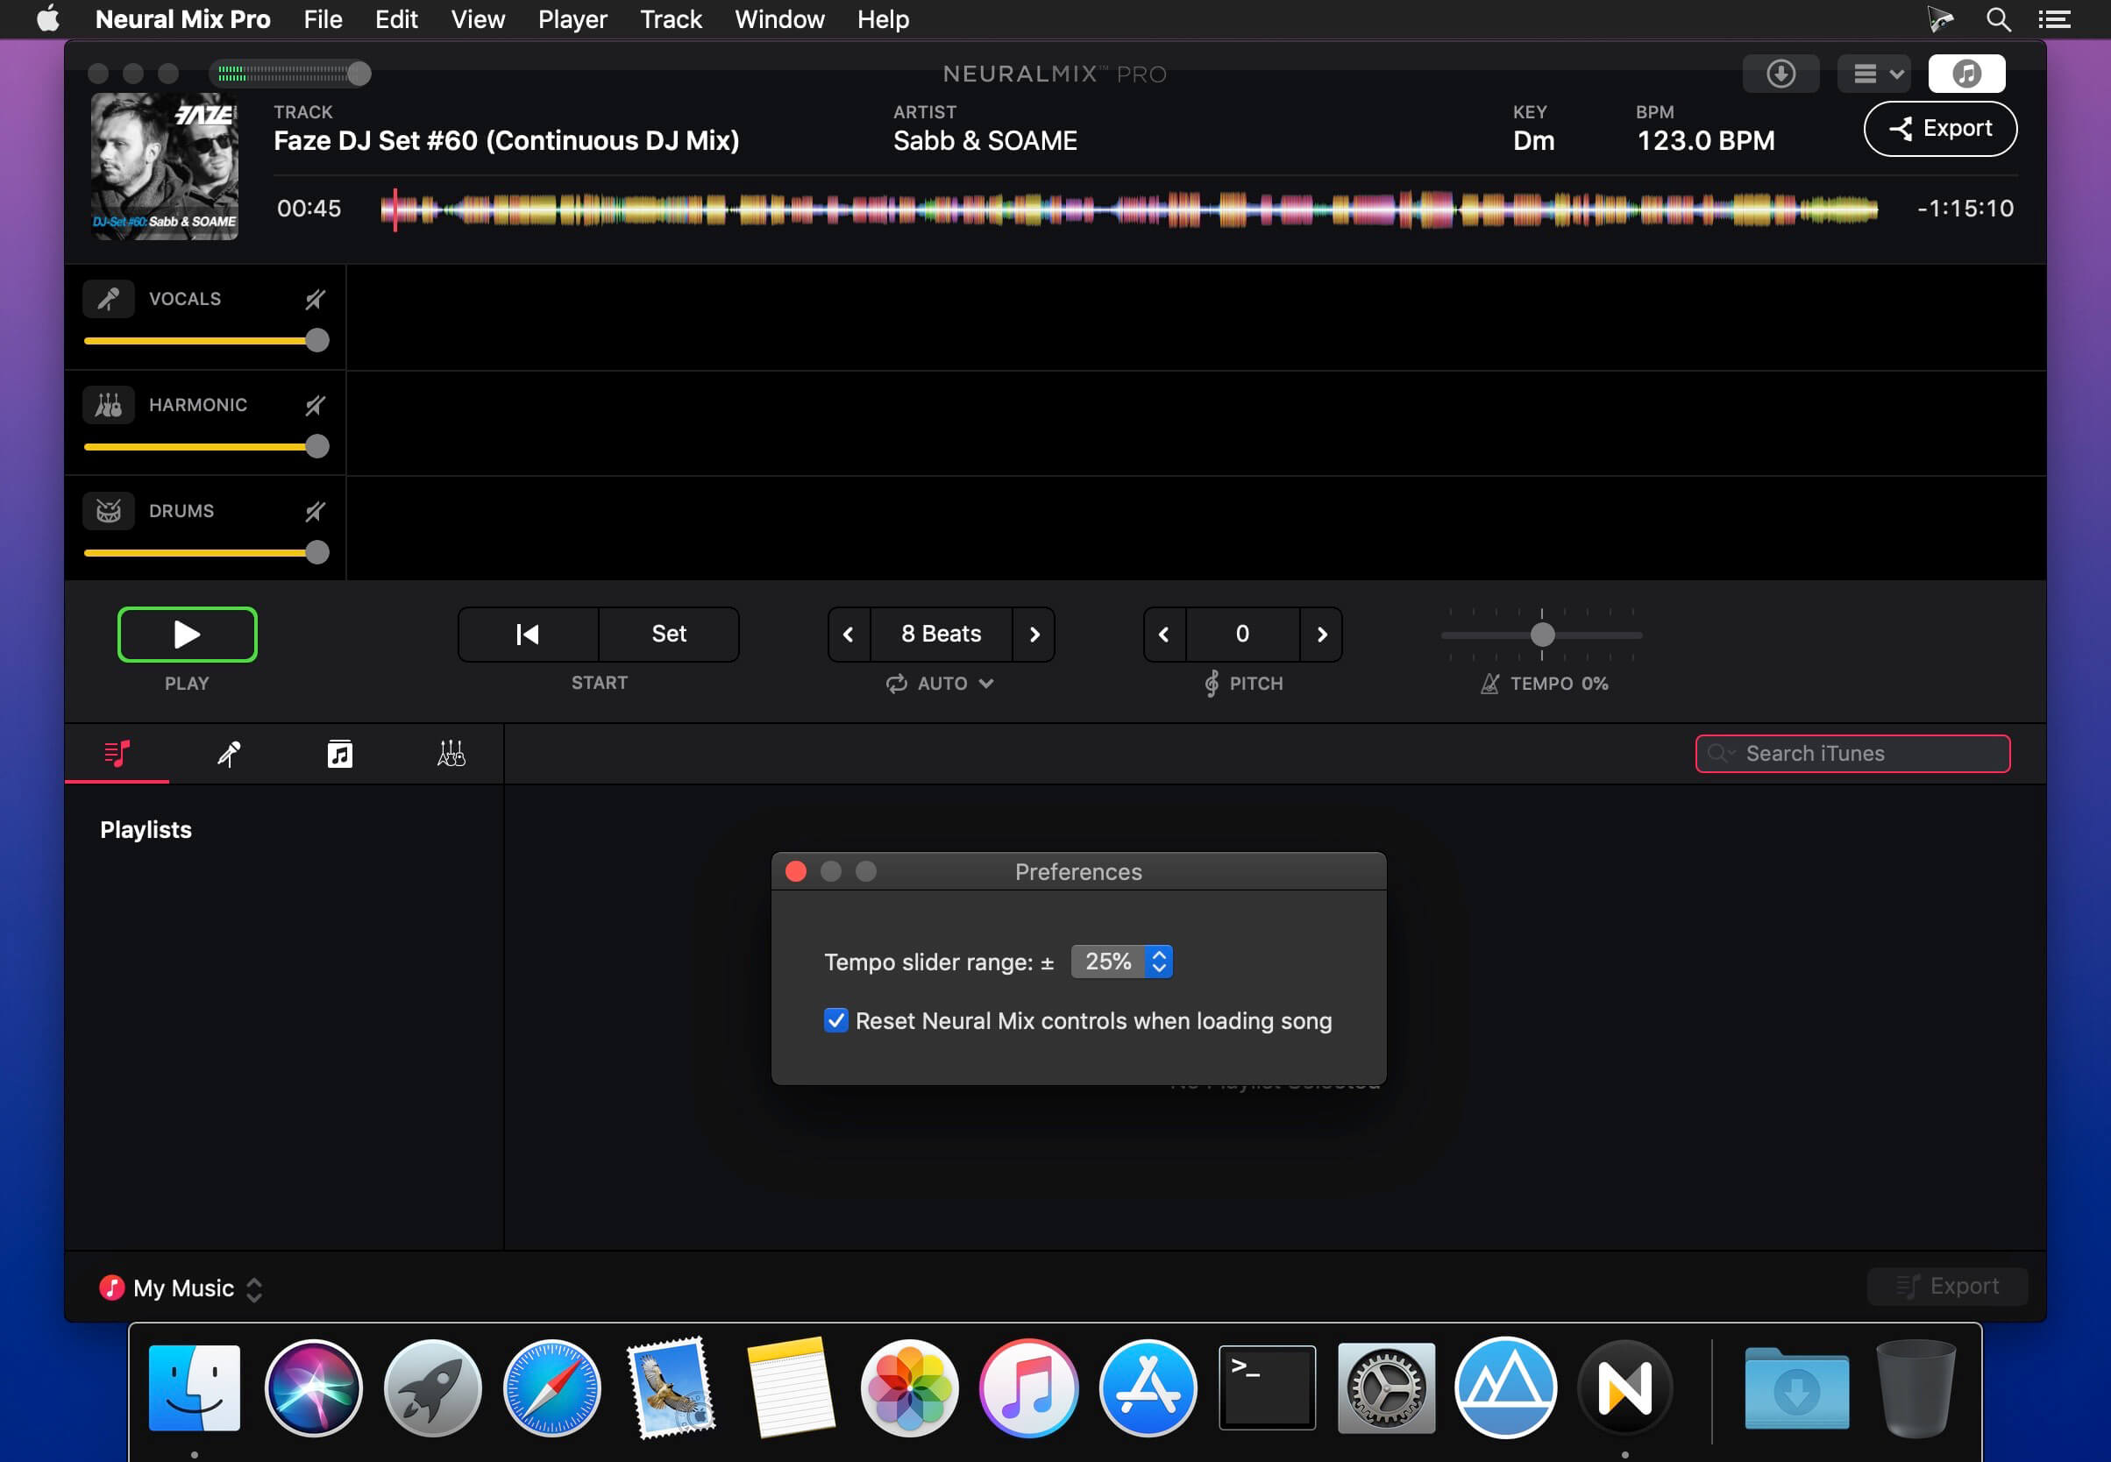Disable Reset Neural Mix controls when loading song

pos(835,1020)
